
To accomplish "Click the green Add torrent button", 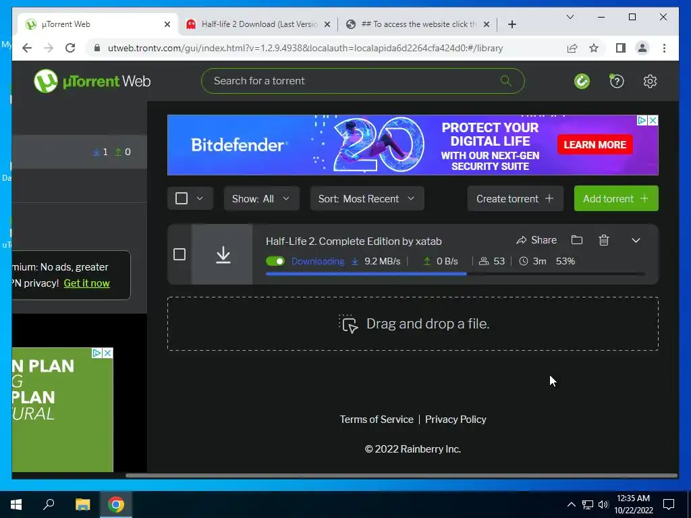I will click(x=616, y=199).
